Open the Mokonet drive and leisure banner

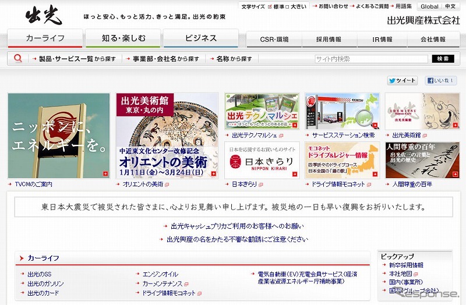[342, 159]
